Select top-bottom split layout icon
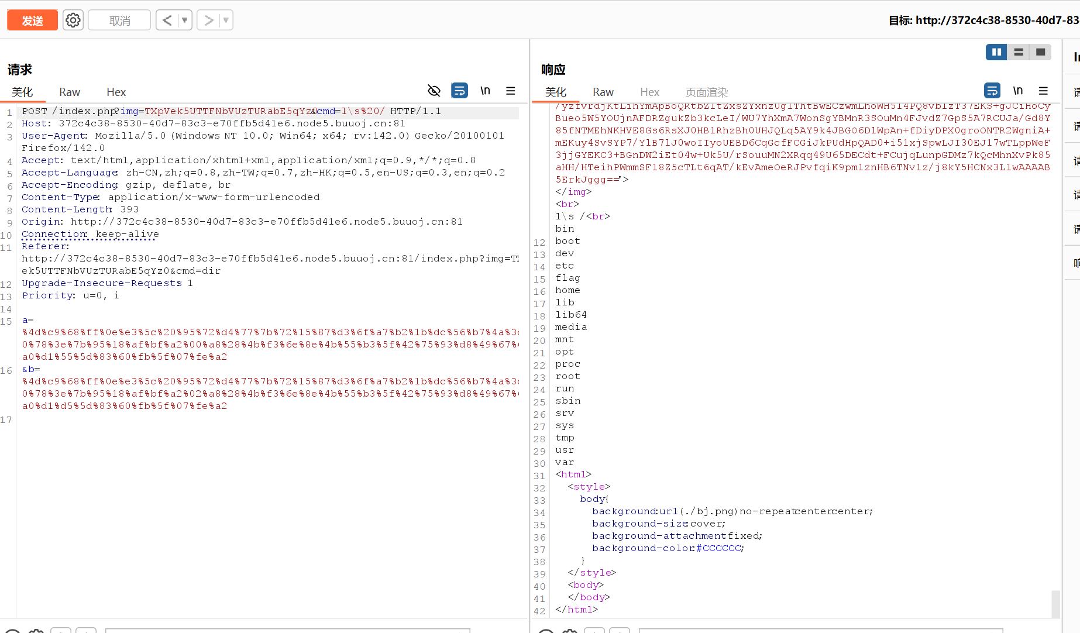Viewport: 1080px width, 633px height. [x=1019, y=52]
